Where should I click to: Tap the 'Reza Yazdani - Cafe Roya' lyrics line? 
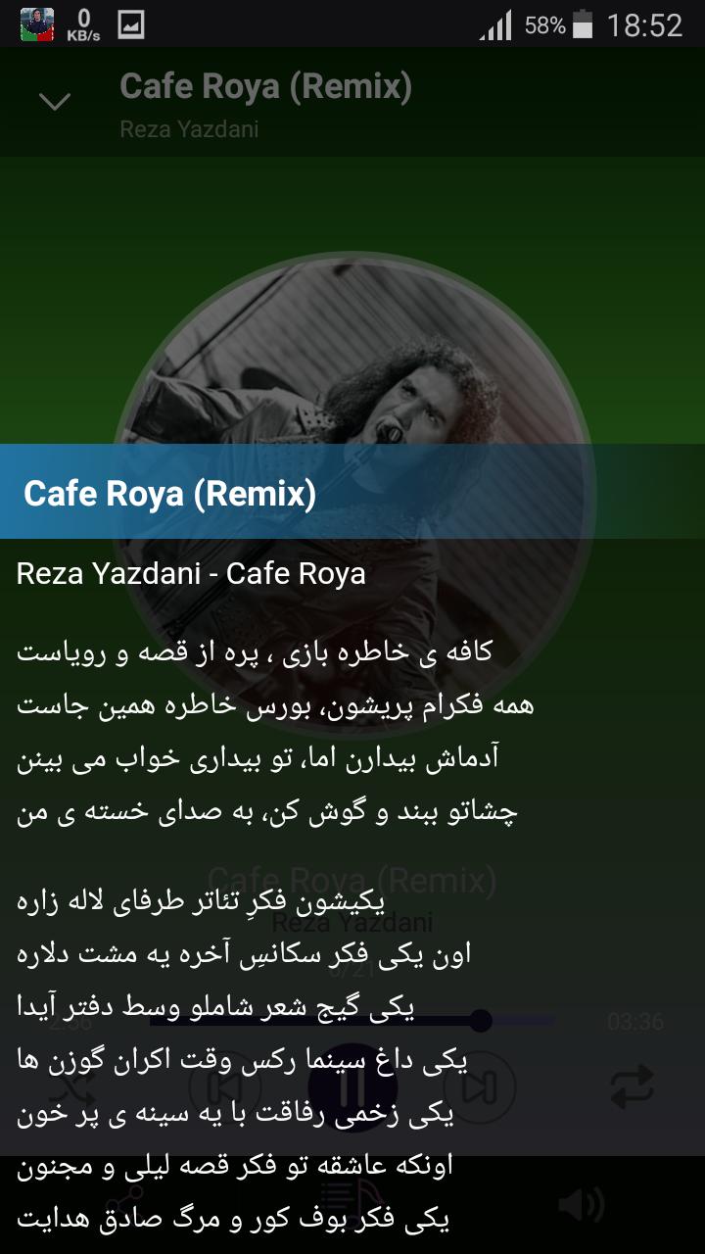tap(191, 573)
